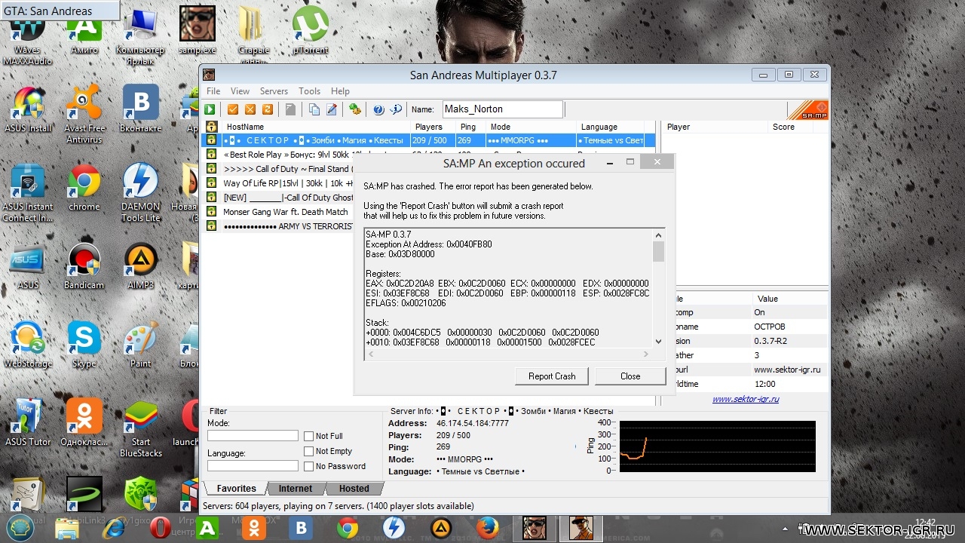Click the crash report scroll down arrow
965x543 pixels.
[658, 341]
